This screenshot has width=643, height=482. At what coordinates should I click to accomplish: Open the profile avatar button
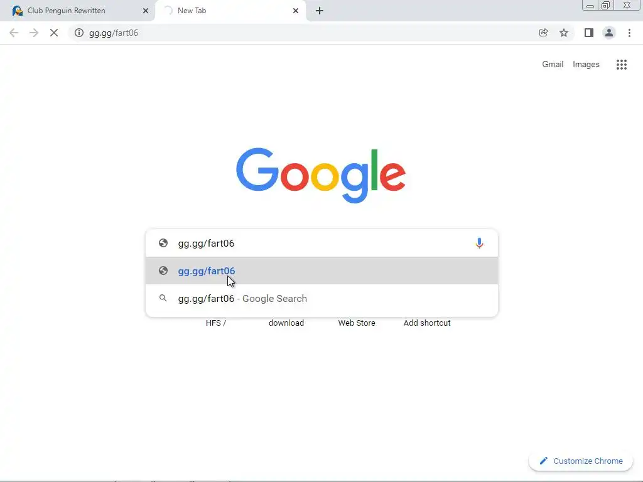pos(609,33)
